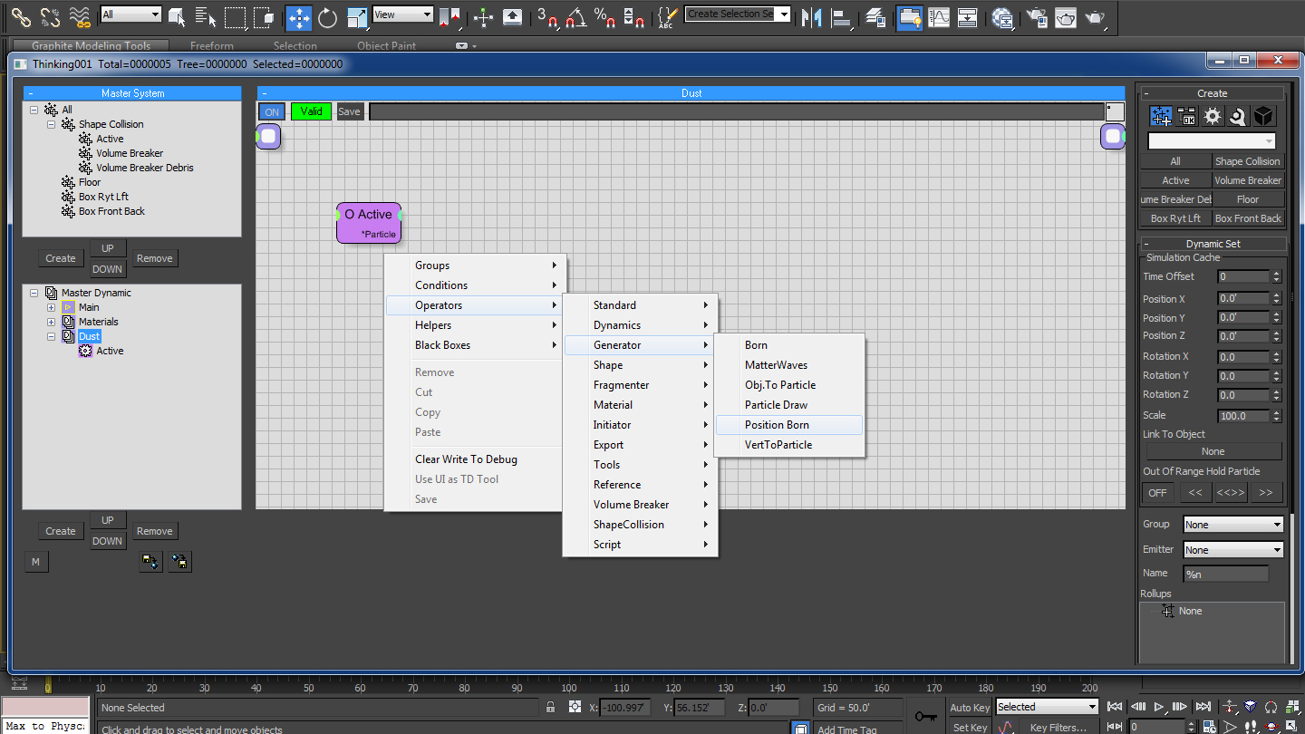Open the Curve Editor toolbar icon
The height and width of the screenshot is (734, 1305).
(x=939, y=16)
